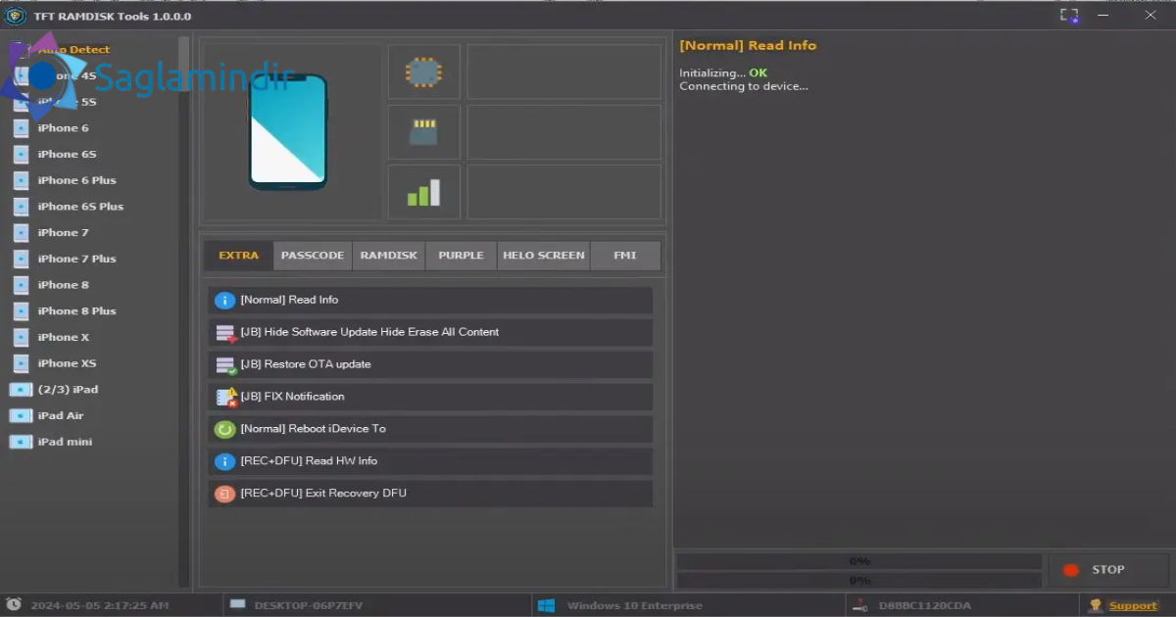Run [JB] FIX Notification
The width and height of the screenshot is (1176, 617).
[x=430, y=397]
